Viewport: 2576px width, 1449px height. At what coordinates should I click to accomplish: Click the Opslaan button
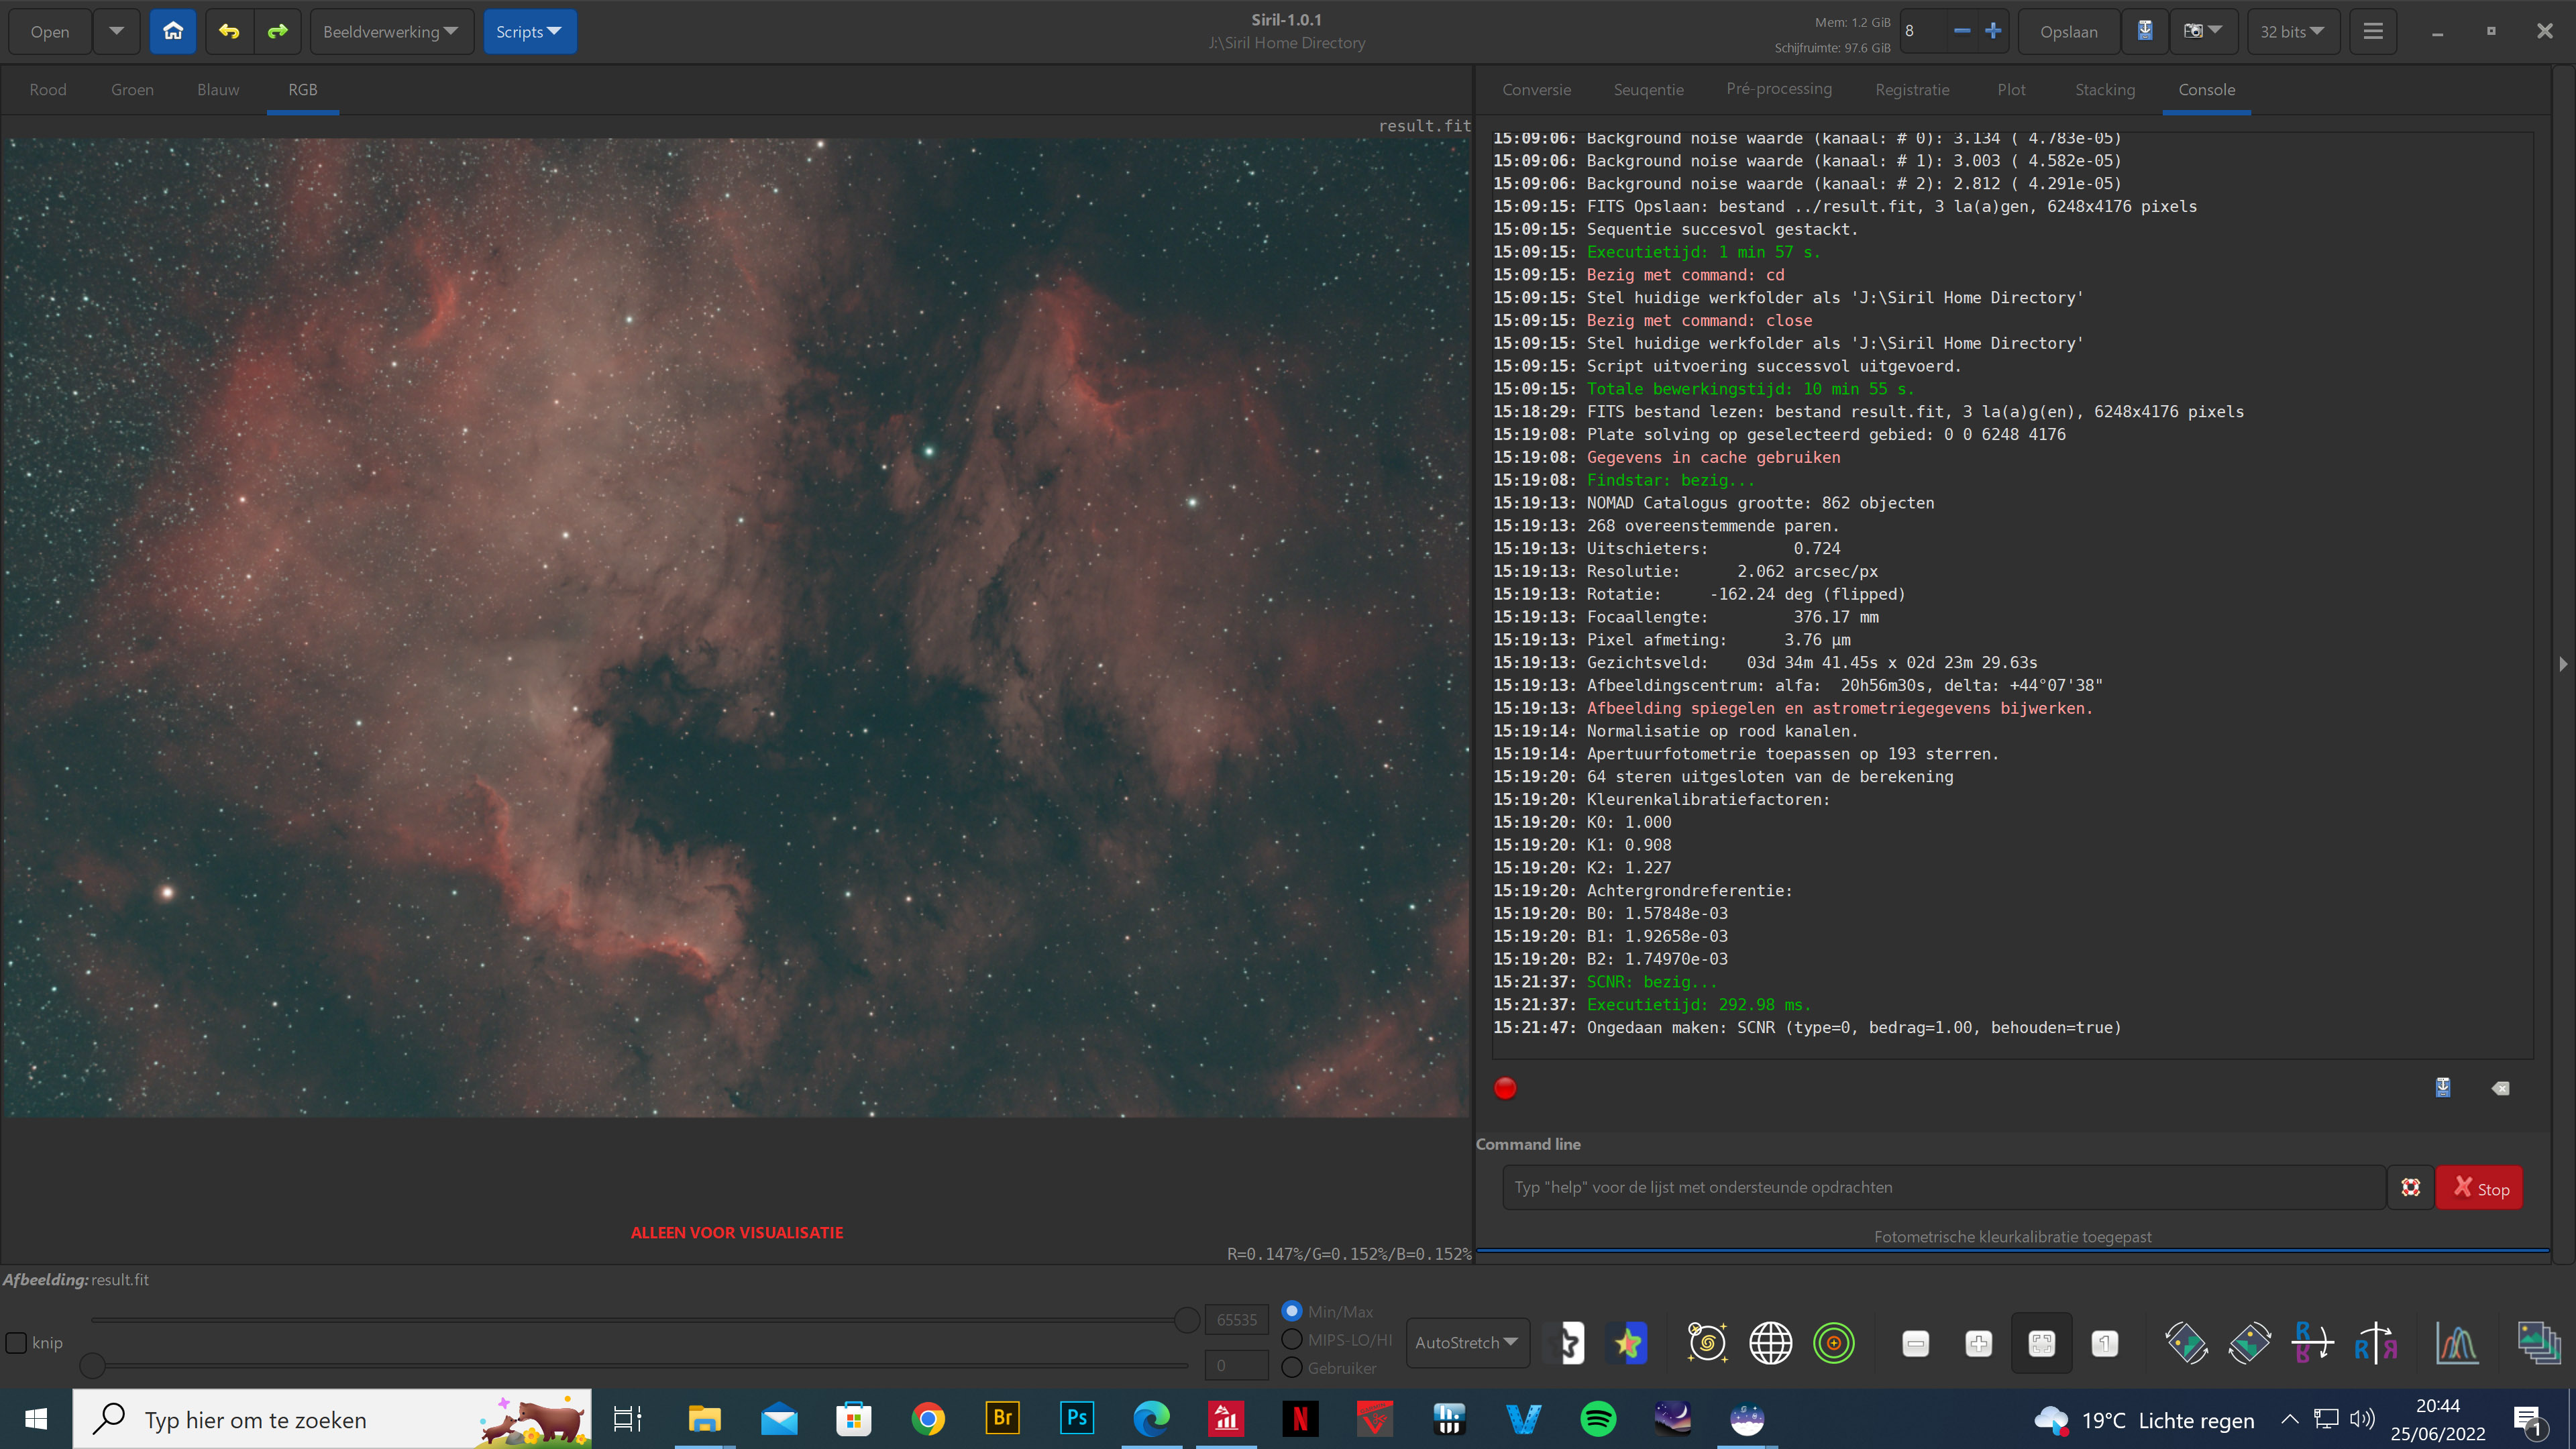tap(2068, 31)
